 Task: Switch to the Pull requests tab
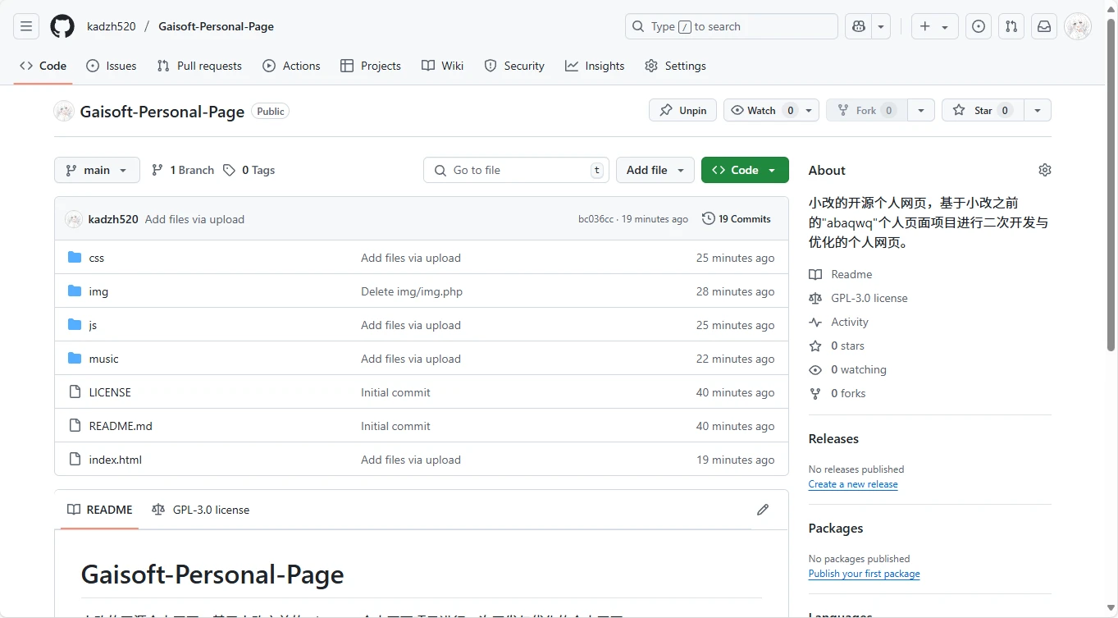(199, 66)
